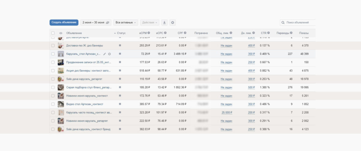Click the Переходы help question icon
This screenshot has width=361, height=151.
click(290, 33)
